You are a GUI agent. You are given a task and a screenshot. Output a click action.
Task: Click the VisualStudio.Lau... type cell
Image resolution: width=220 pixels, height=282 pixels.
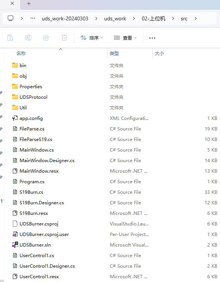pyautogui.click(x=129, y=224)
